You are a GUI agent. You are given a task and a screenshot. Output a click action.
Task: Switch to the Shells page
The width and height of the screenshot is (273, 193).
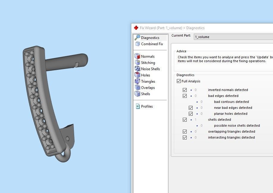coord(146,94)
